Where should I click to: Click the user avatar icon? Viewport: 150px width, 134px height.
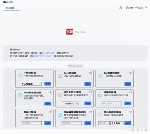127,8
